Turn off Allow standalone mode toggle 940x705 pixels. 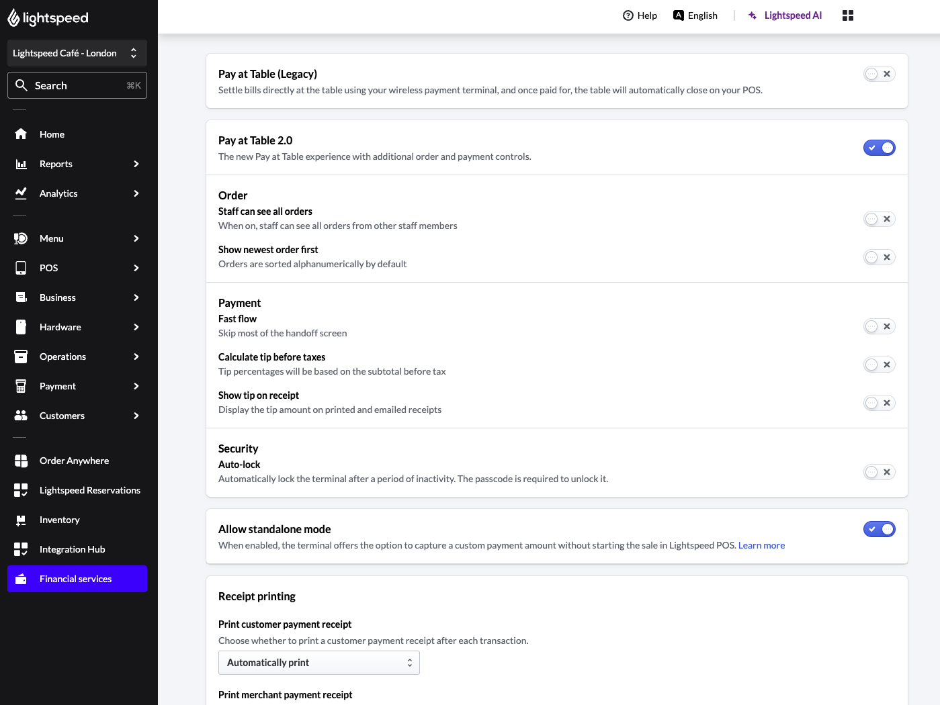point(879,529)
